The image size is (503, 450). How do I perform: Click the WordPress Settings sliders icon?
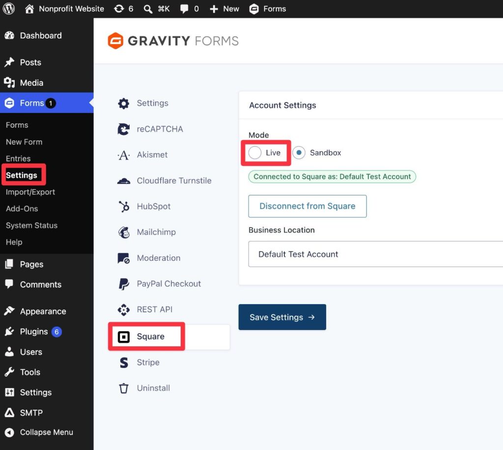point(9,392)
